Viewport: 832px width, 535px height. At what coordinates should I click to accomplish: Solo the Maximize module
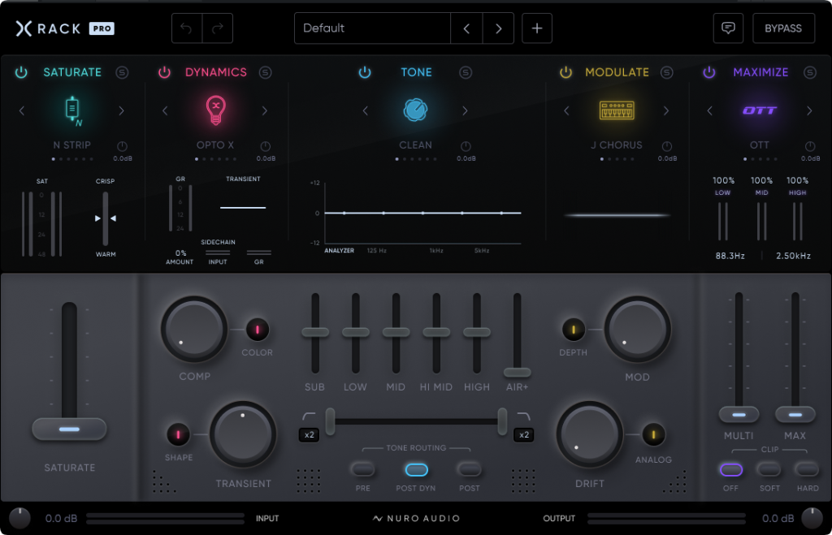point(810,72)
